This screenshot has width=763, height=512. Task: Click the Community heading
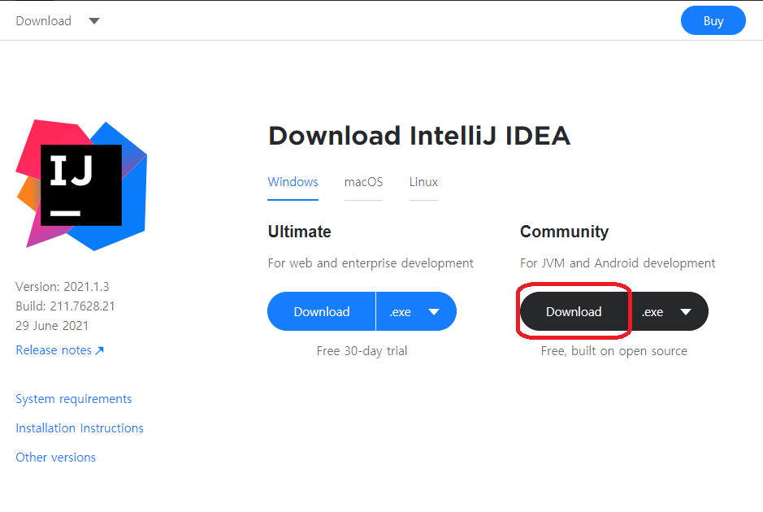point(564,232)
